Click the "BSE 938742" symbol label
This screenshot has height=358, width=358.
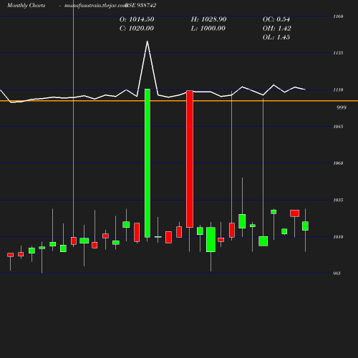141,6
